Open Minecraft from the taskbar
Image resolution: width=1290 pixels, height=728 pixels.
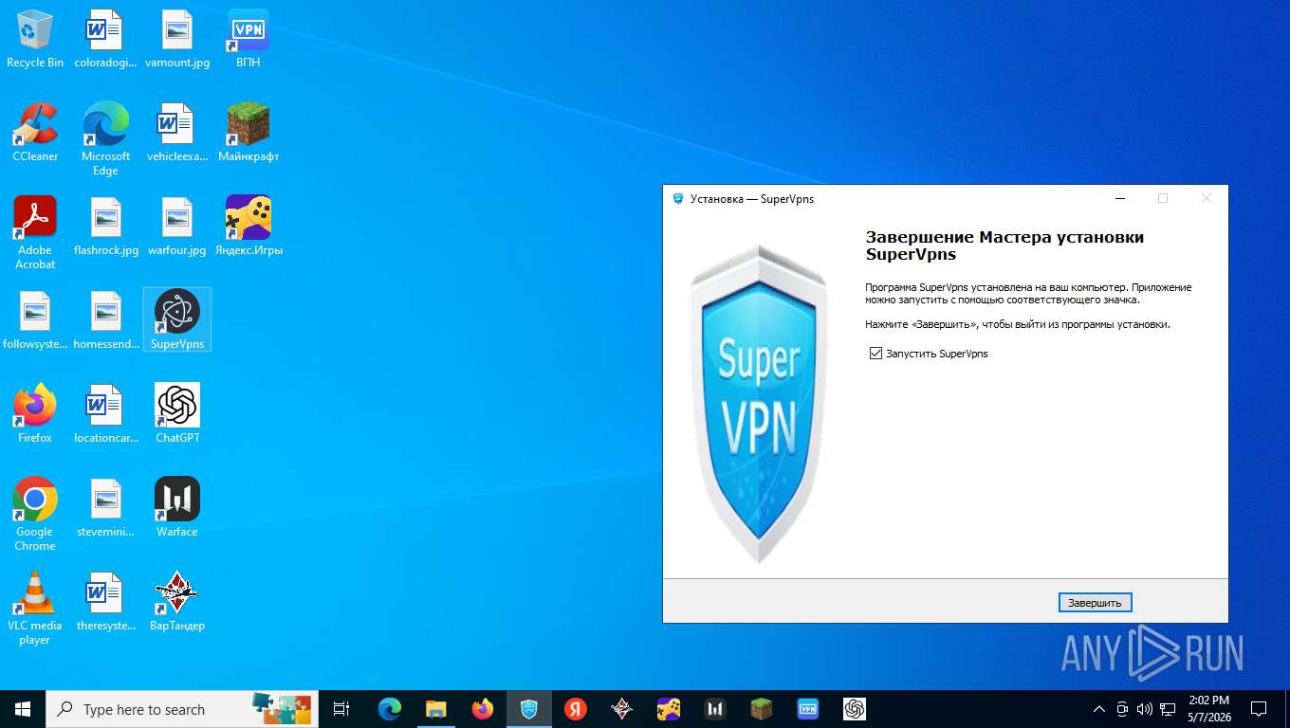coord(762,709)
